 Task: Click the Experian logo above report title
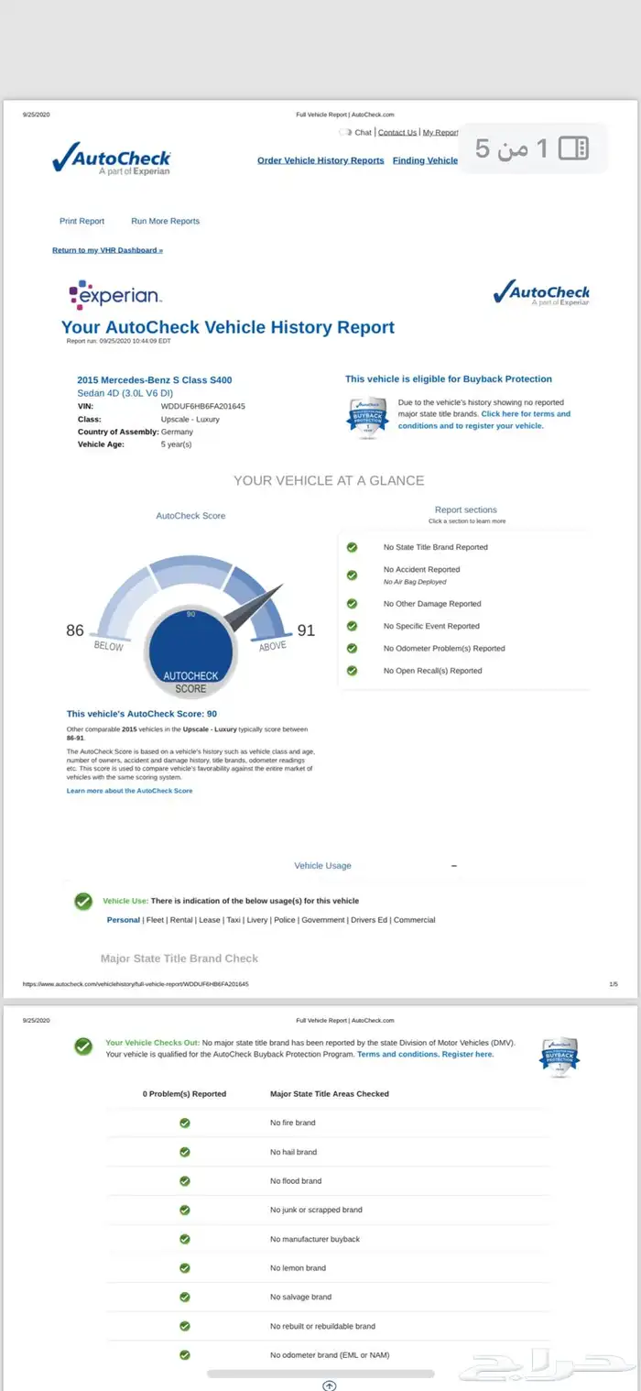coord(115,295)
